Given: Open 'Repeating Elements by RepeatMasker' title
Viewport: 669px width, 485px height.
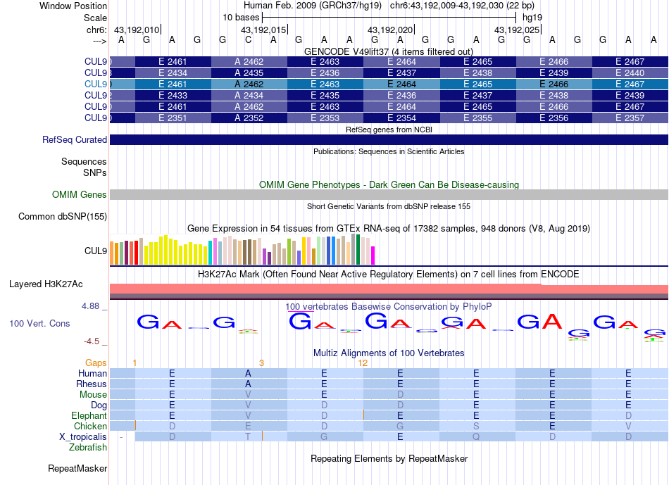Looking at the screenshot, I should pos(389,459).
